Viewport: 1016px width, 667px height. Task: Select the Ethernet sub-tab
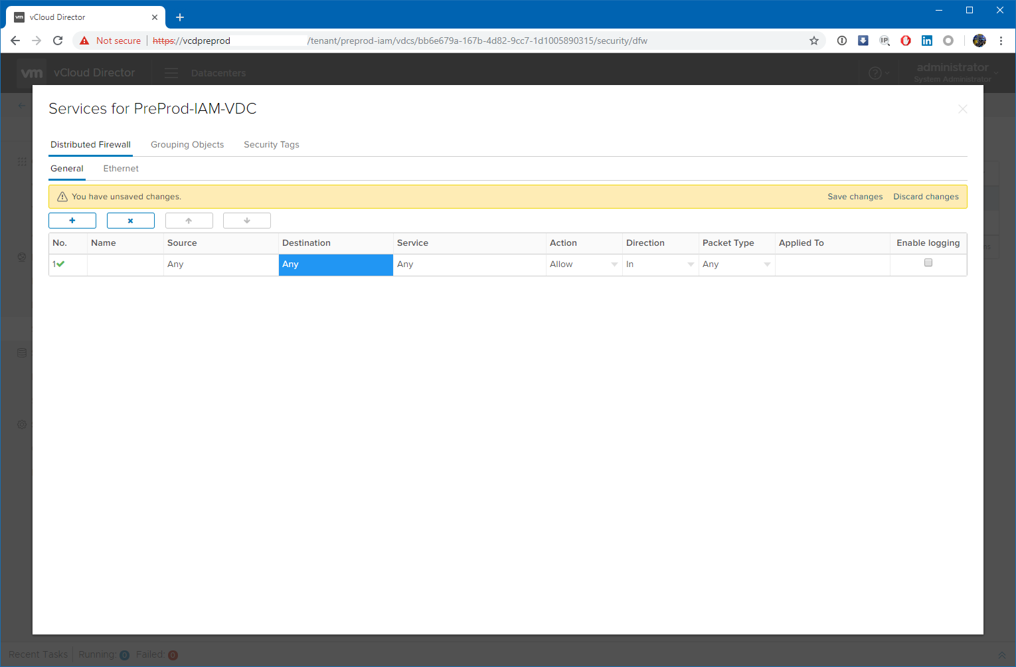click(121, 169)
